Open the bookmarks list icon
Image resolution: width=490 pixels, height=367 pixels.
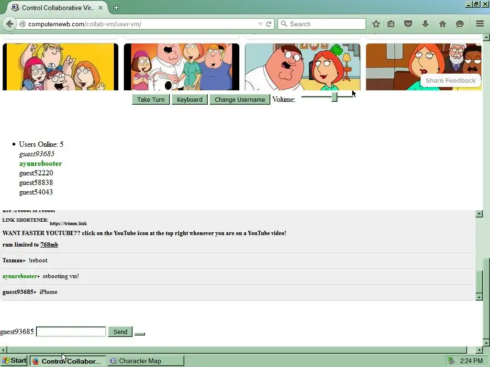391,24
